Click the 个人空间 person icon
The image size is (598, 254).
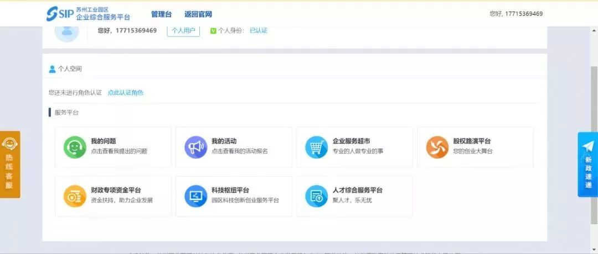click(x=52, y=69)
